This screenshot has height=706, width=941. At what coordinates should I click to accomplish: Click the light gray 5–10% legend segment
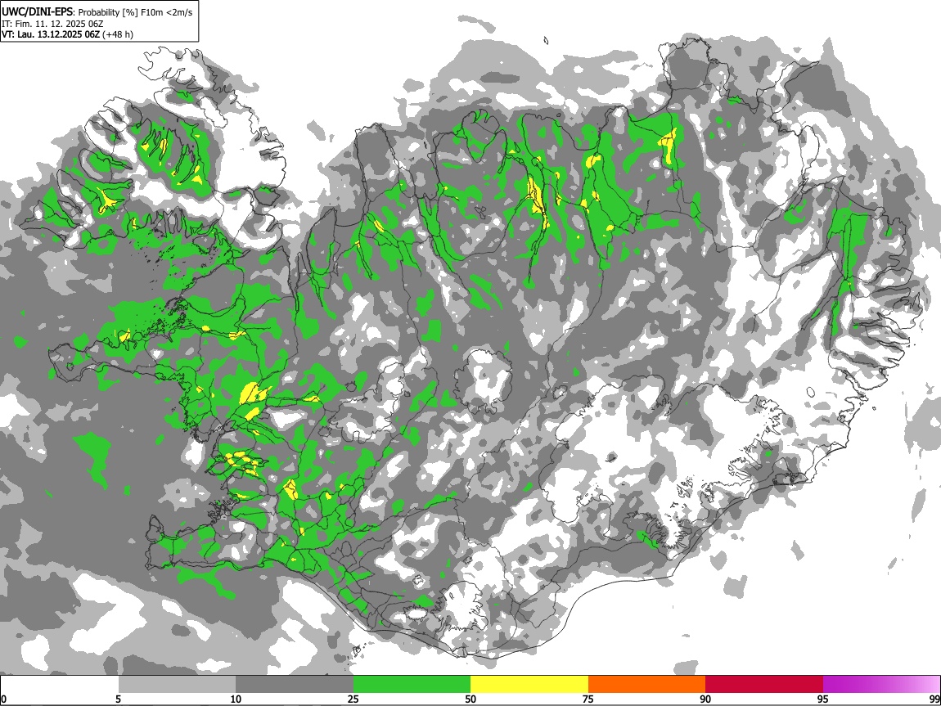[177, 684]
